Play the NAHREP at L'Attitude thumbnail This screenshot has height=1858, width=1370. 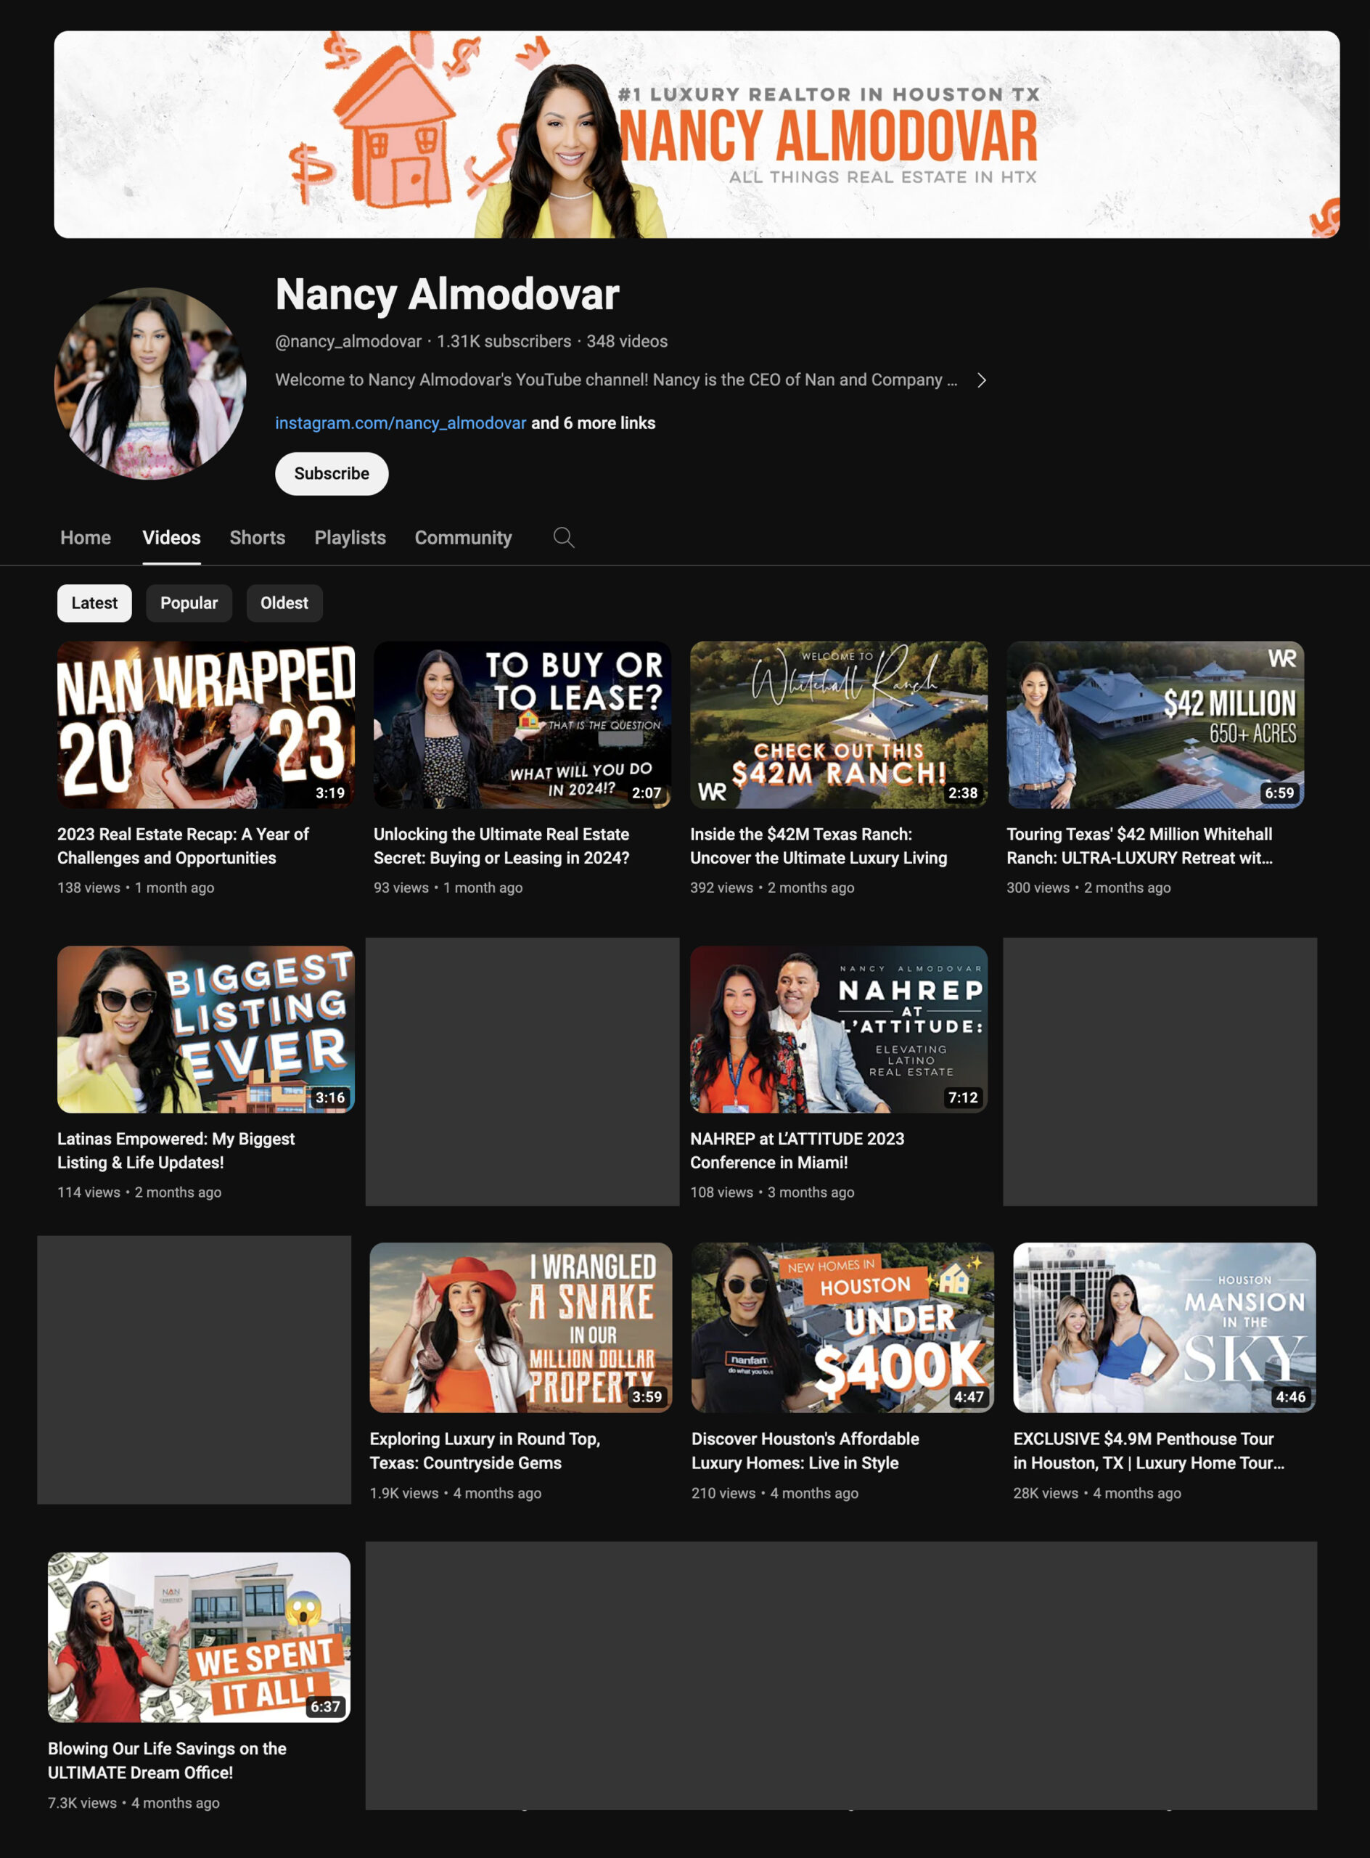838,1029
